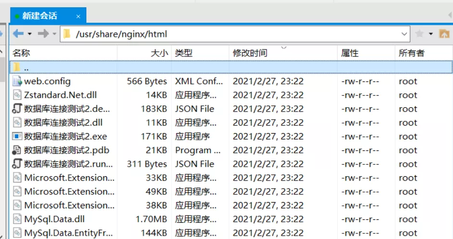Click the 数据库连接测试2.dll file icon
This screenshot has width=453, height=239.
pos(17,123)
